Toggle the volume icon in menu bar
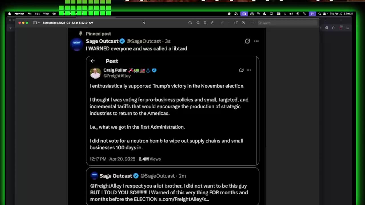The height and width of the screenshot is (205, 365). 291,14
